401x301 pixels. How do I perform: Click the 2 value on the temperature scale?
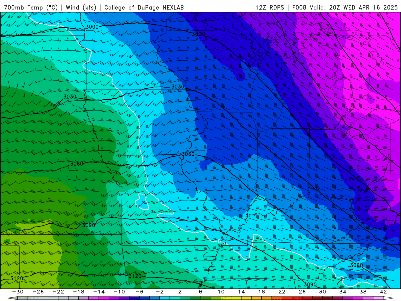tap(180, 292)
